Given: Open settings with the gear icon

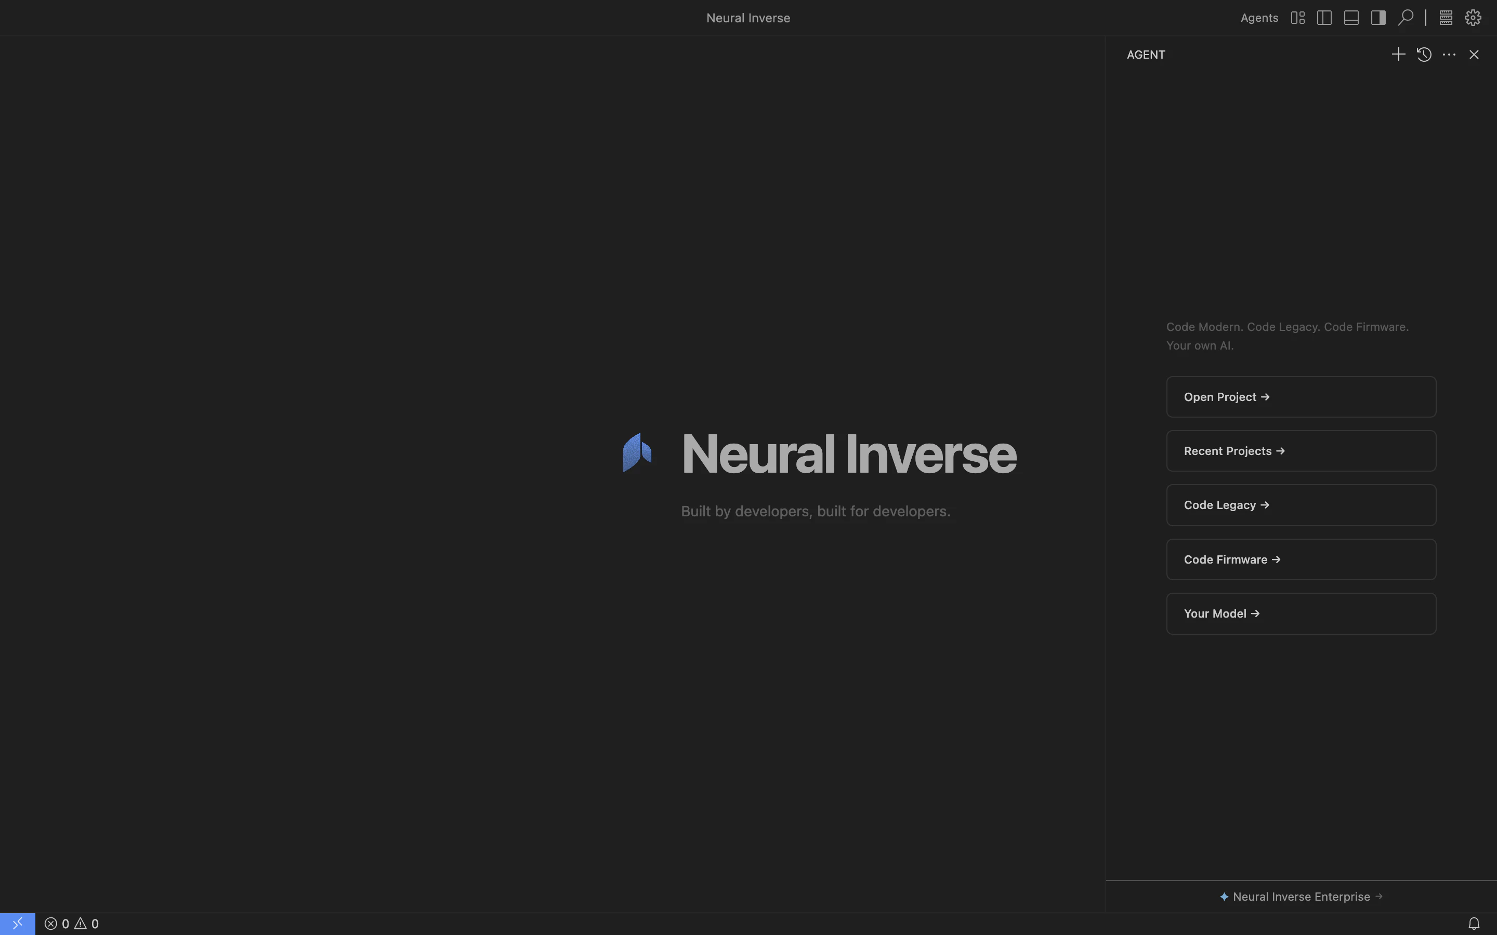Looking at the screenshot, I should coord(1473,18).
